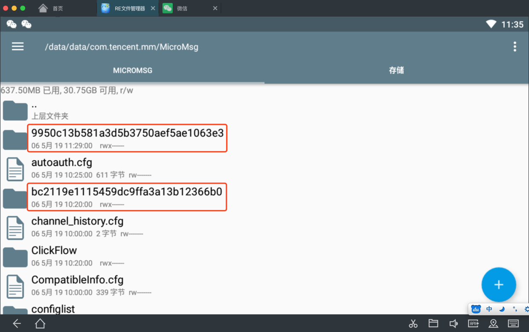Switch to the 存储 tab

pyautogui.click(x=396, y=71)
